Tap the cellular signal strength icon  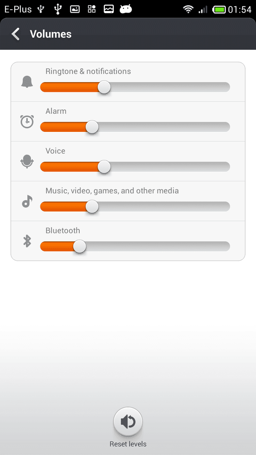coord(203,10)
